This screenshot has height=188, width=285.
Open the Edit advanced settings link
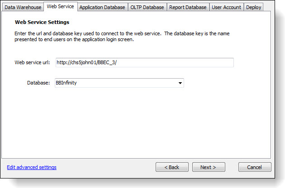32,167
